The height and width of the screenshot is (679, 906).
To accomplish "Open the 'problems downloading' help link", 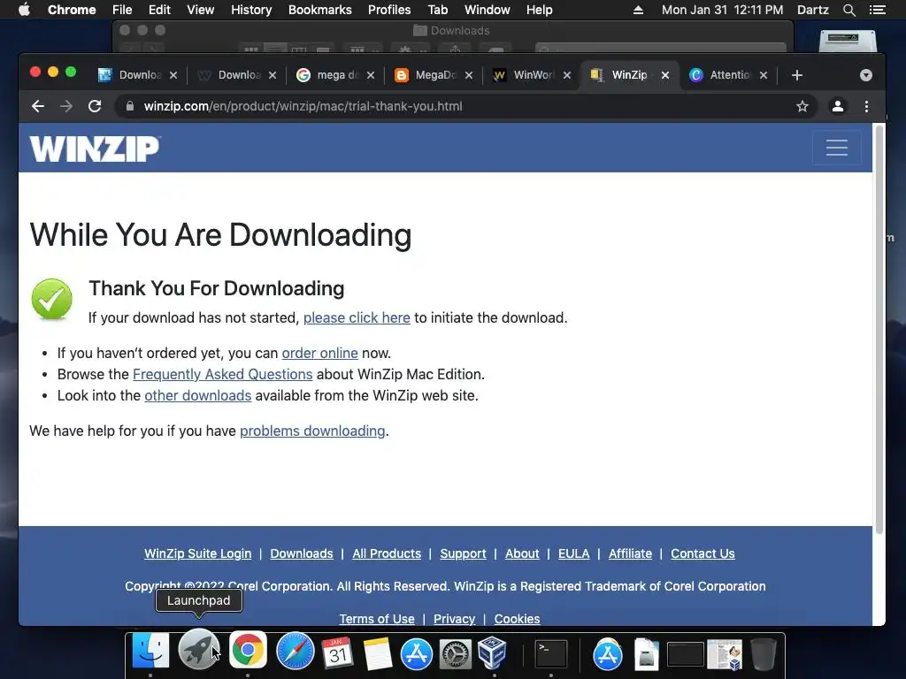I will click(312, 431).
